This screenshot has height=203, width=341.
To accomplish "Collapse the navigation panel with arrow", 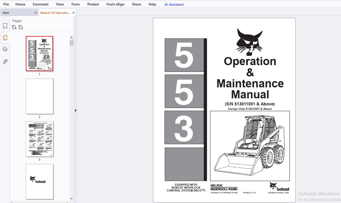I will click(75, 110).
